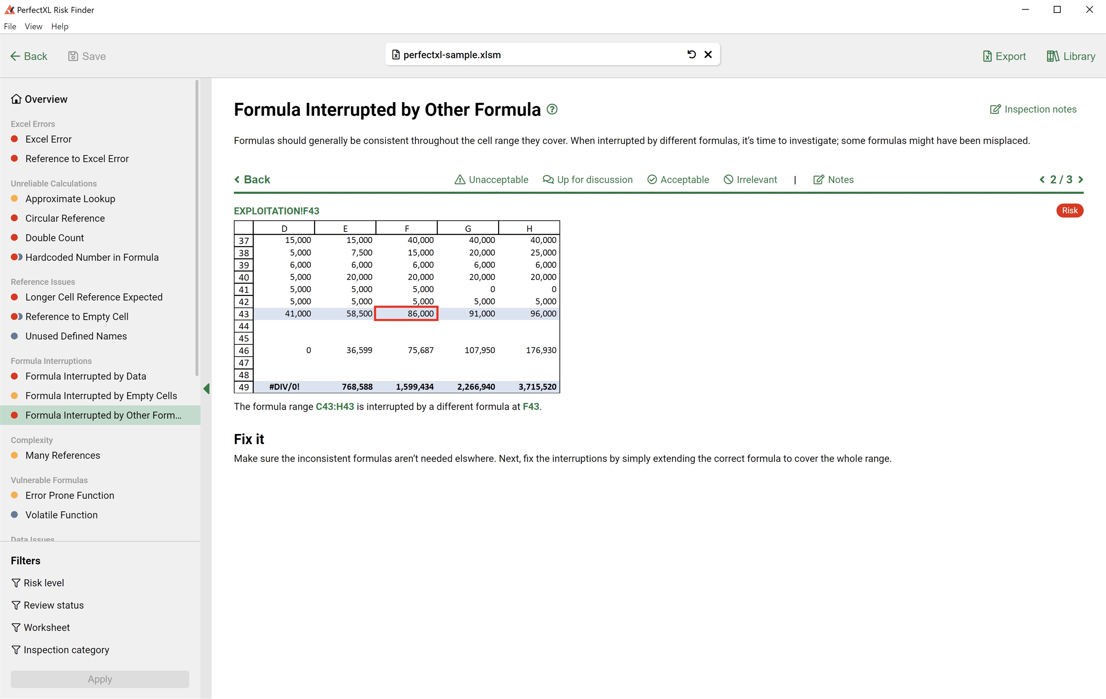The image size is (1106, 699).
Task: Click the Notes edit icon
Action: click(x=818, y=180)
